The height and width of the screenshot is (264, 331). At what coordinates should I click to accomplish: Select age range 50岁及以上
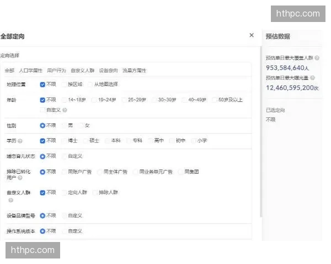[x=215, y=100]
